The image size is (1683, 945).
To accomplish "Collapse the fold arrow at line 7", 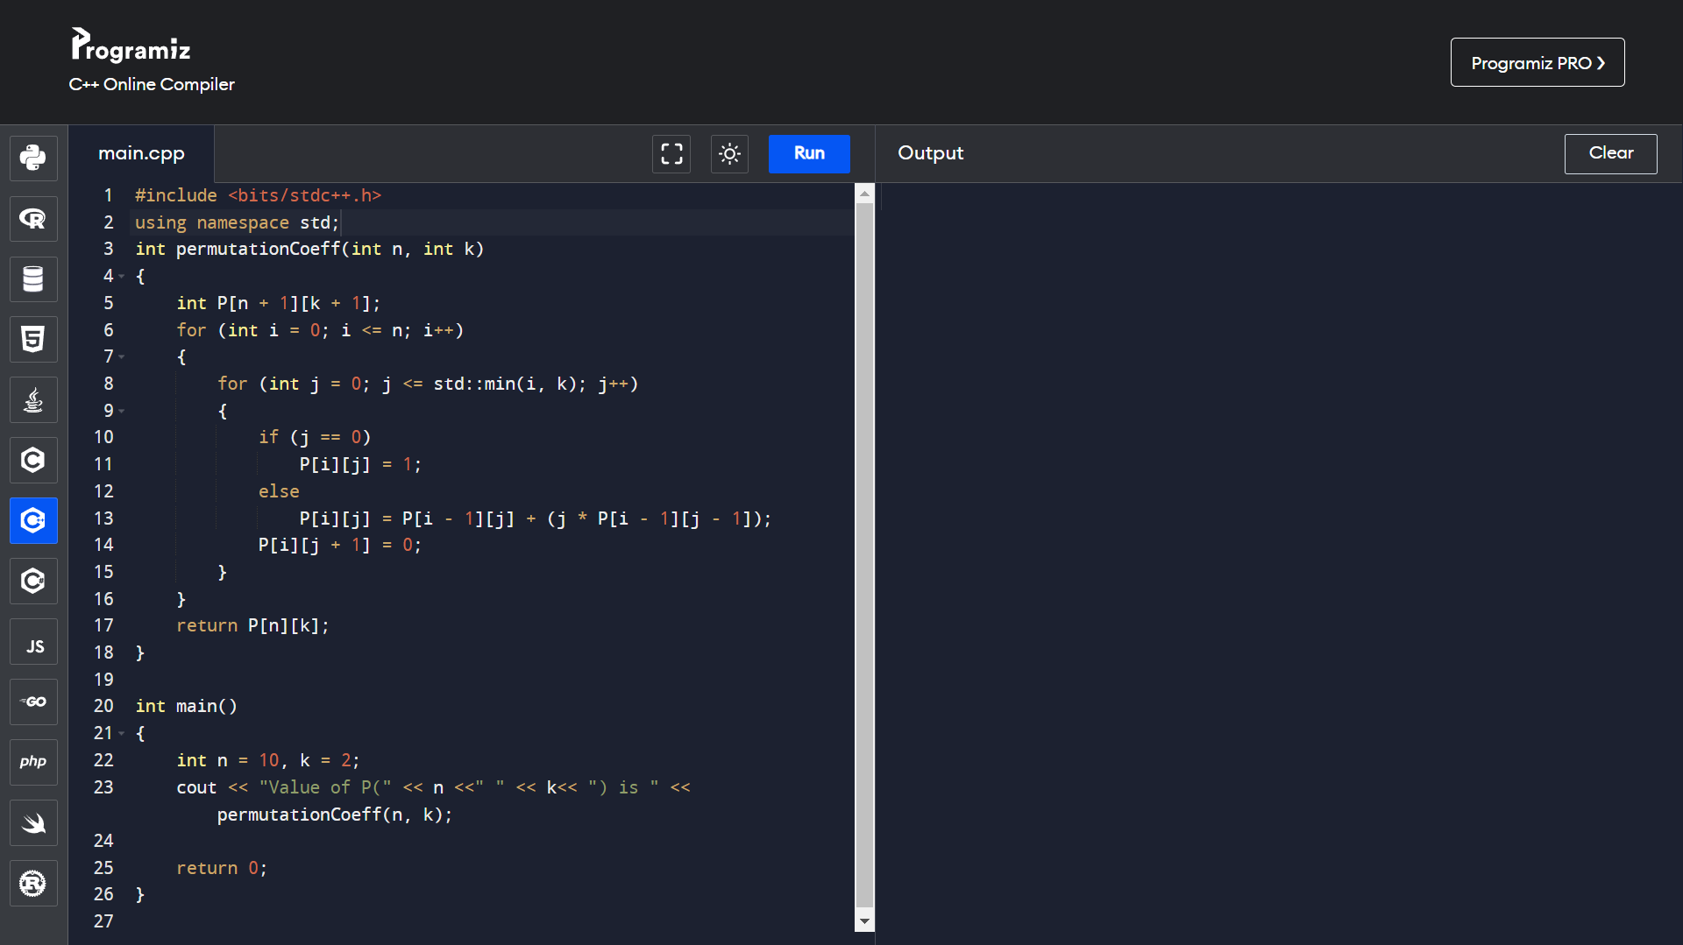I will tap(122, 357).
